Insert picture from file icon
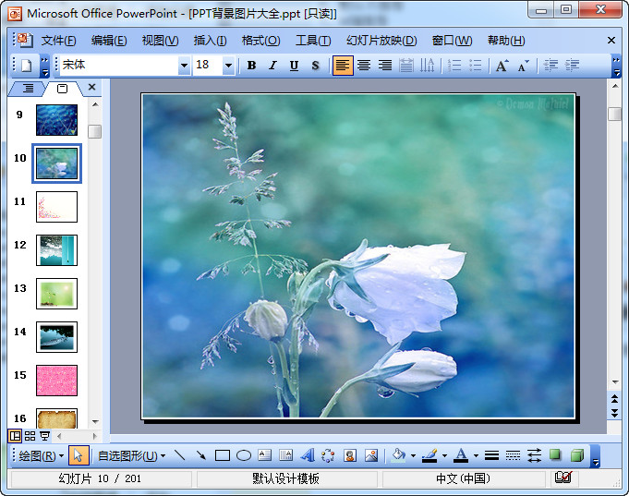The width and height of the screenshot is (629, 496). (x=371, y=455)
